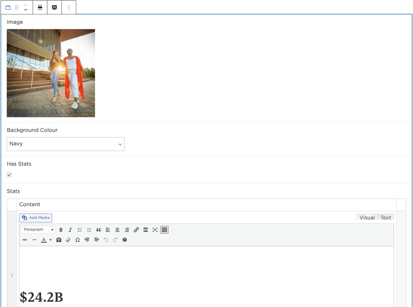Insert a blockquote
Viewport: 413px width, 307px height.
[x=98, y=230]
